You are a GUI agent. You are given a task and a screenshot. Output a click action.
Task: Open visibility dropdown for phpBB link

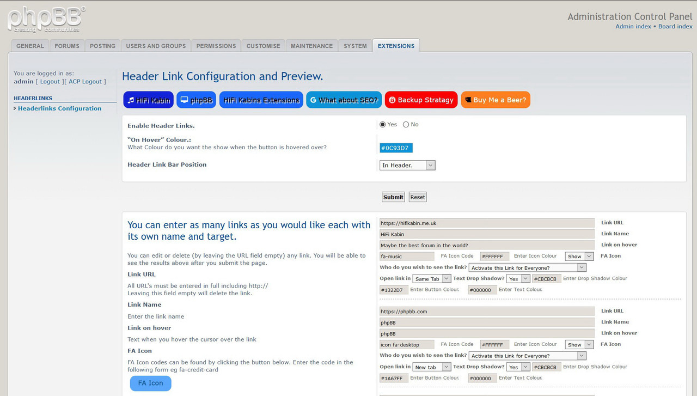click(x=527, y=356)
